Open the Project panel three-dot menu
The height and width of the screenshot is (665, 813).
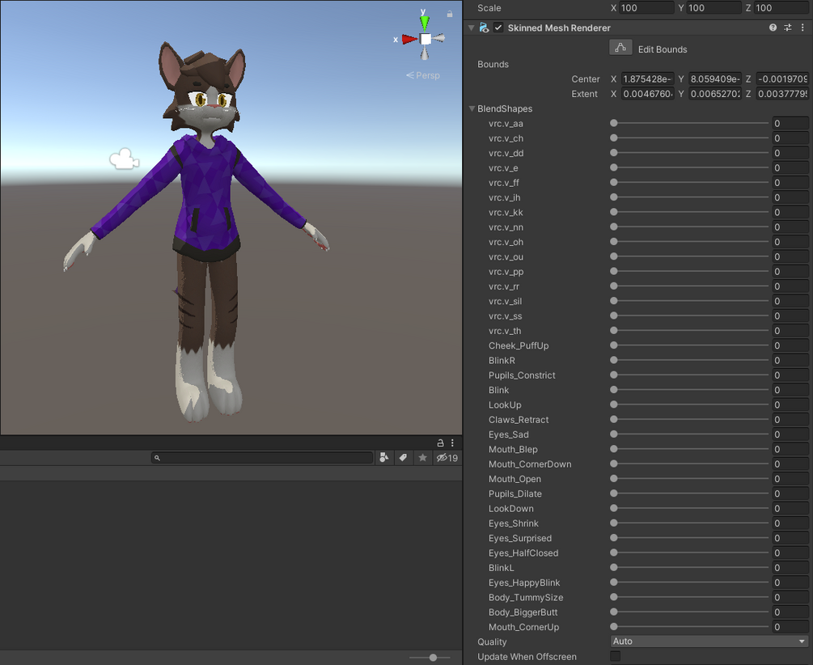(x=452, y=443)
